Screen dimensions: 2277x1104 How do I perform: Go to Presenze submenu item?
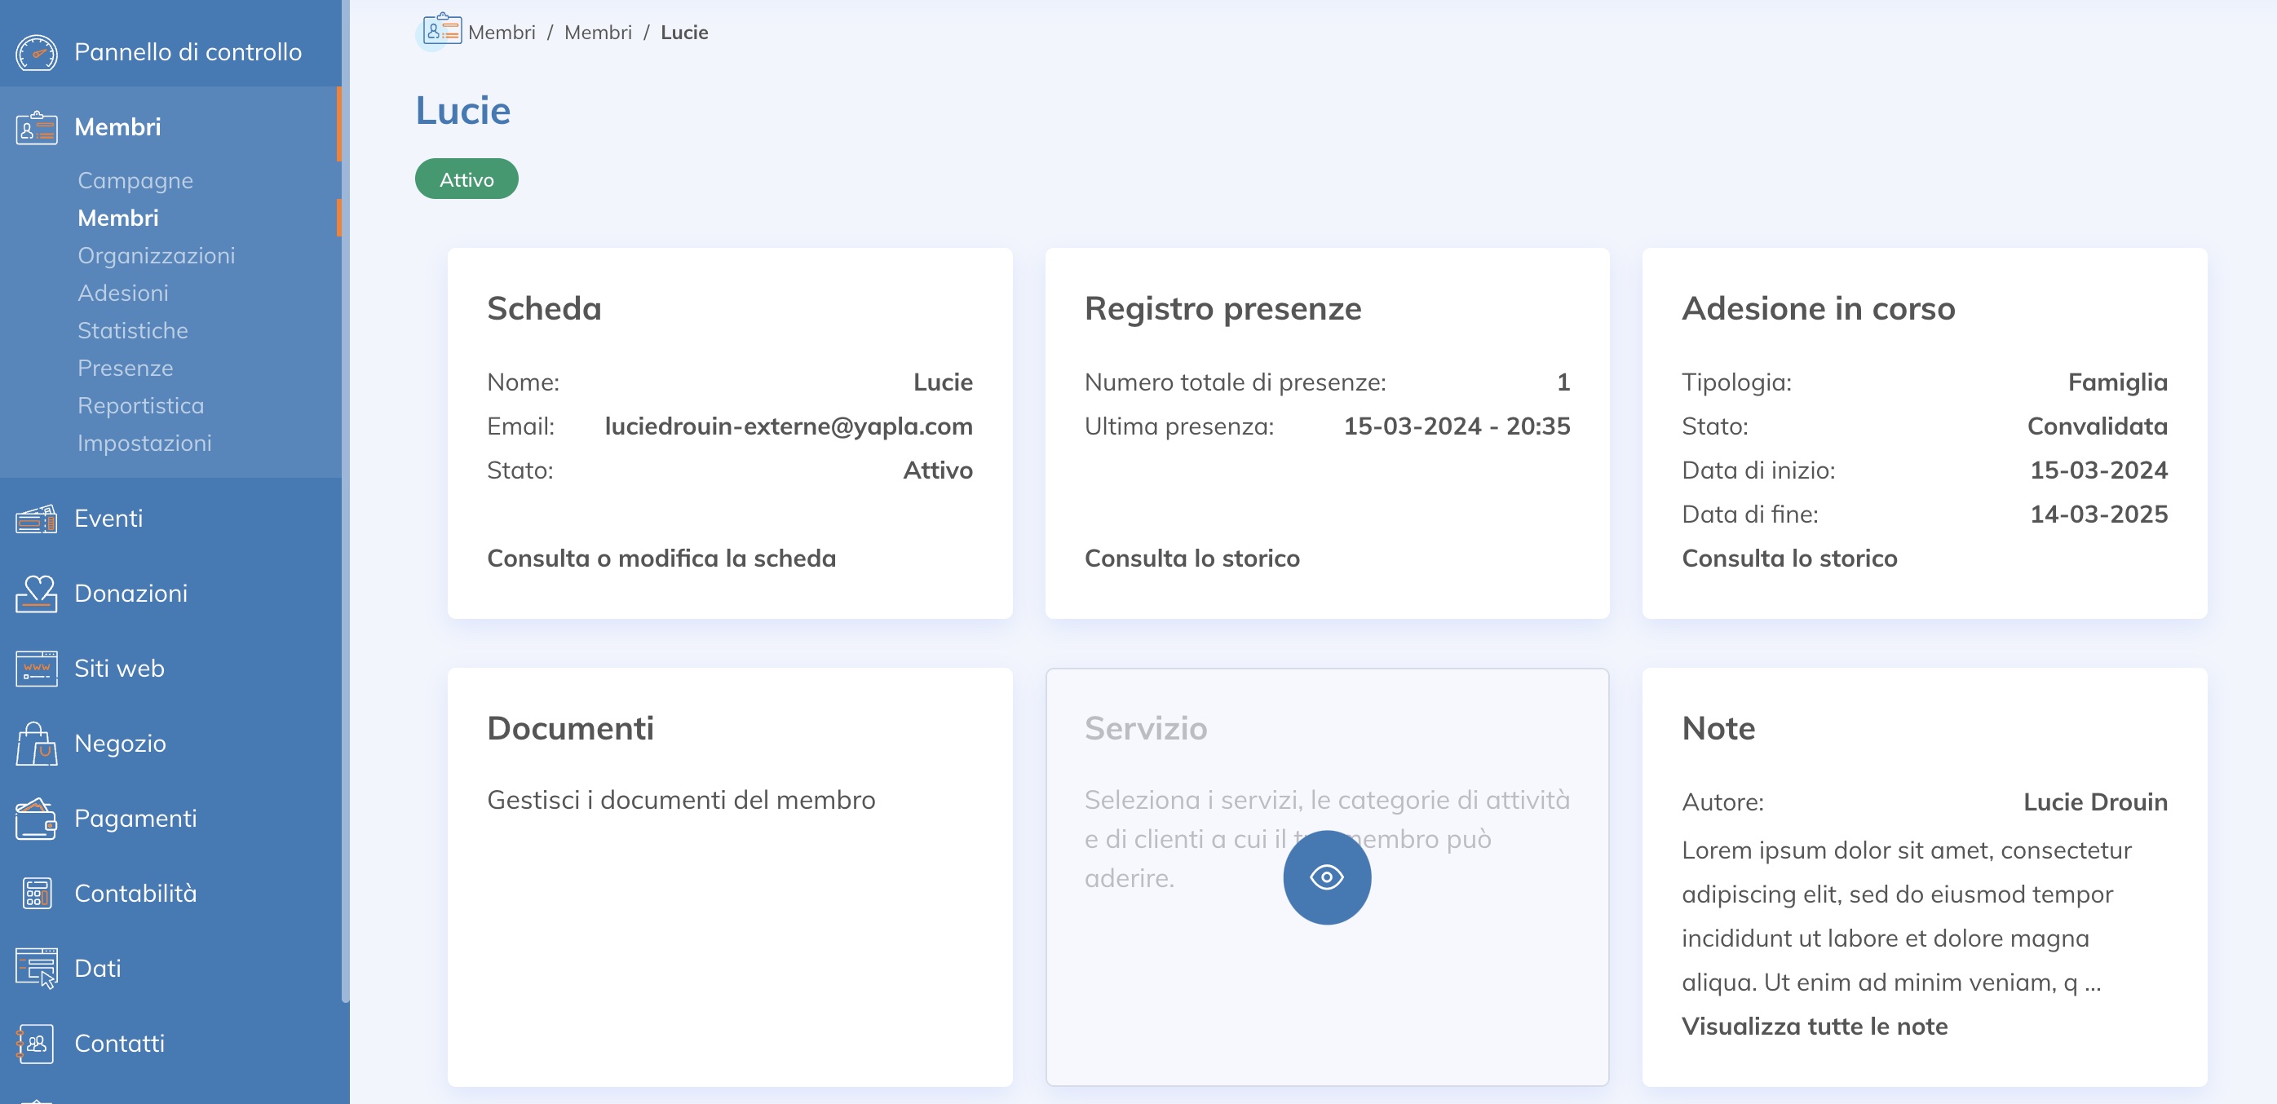pyautogui.click(x=126, y=369)
